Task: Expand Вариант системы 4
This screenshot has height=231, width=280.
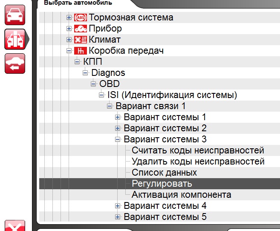Action: click(118, 206)
